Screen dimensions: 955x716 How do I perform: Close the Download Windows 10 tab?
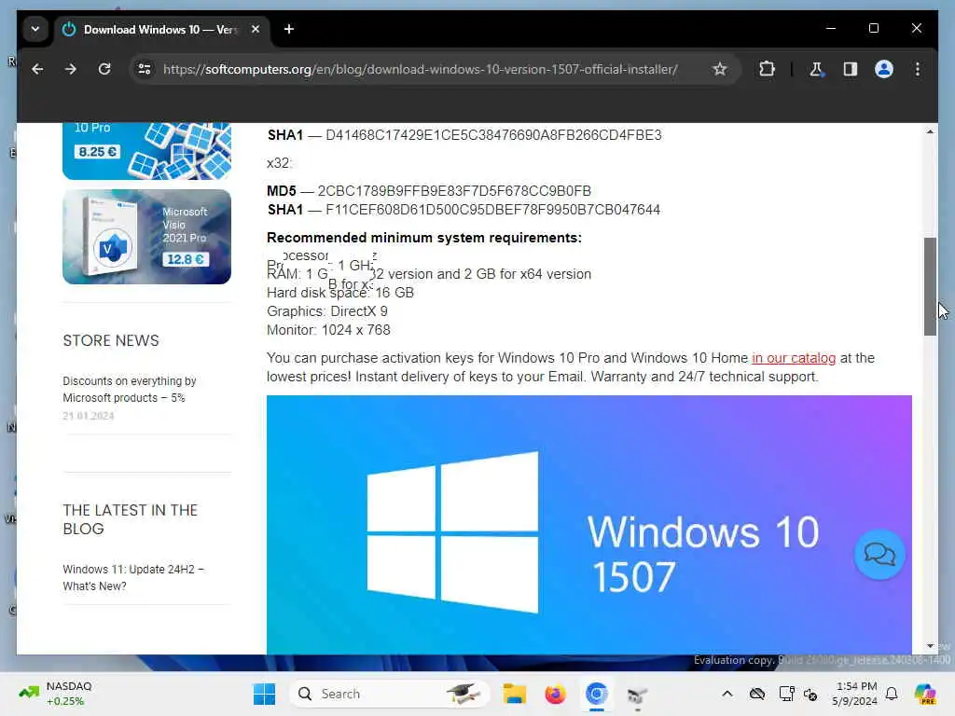256,29
